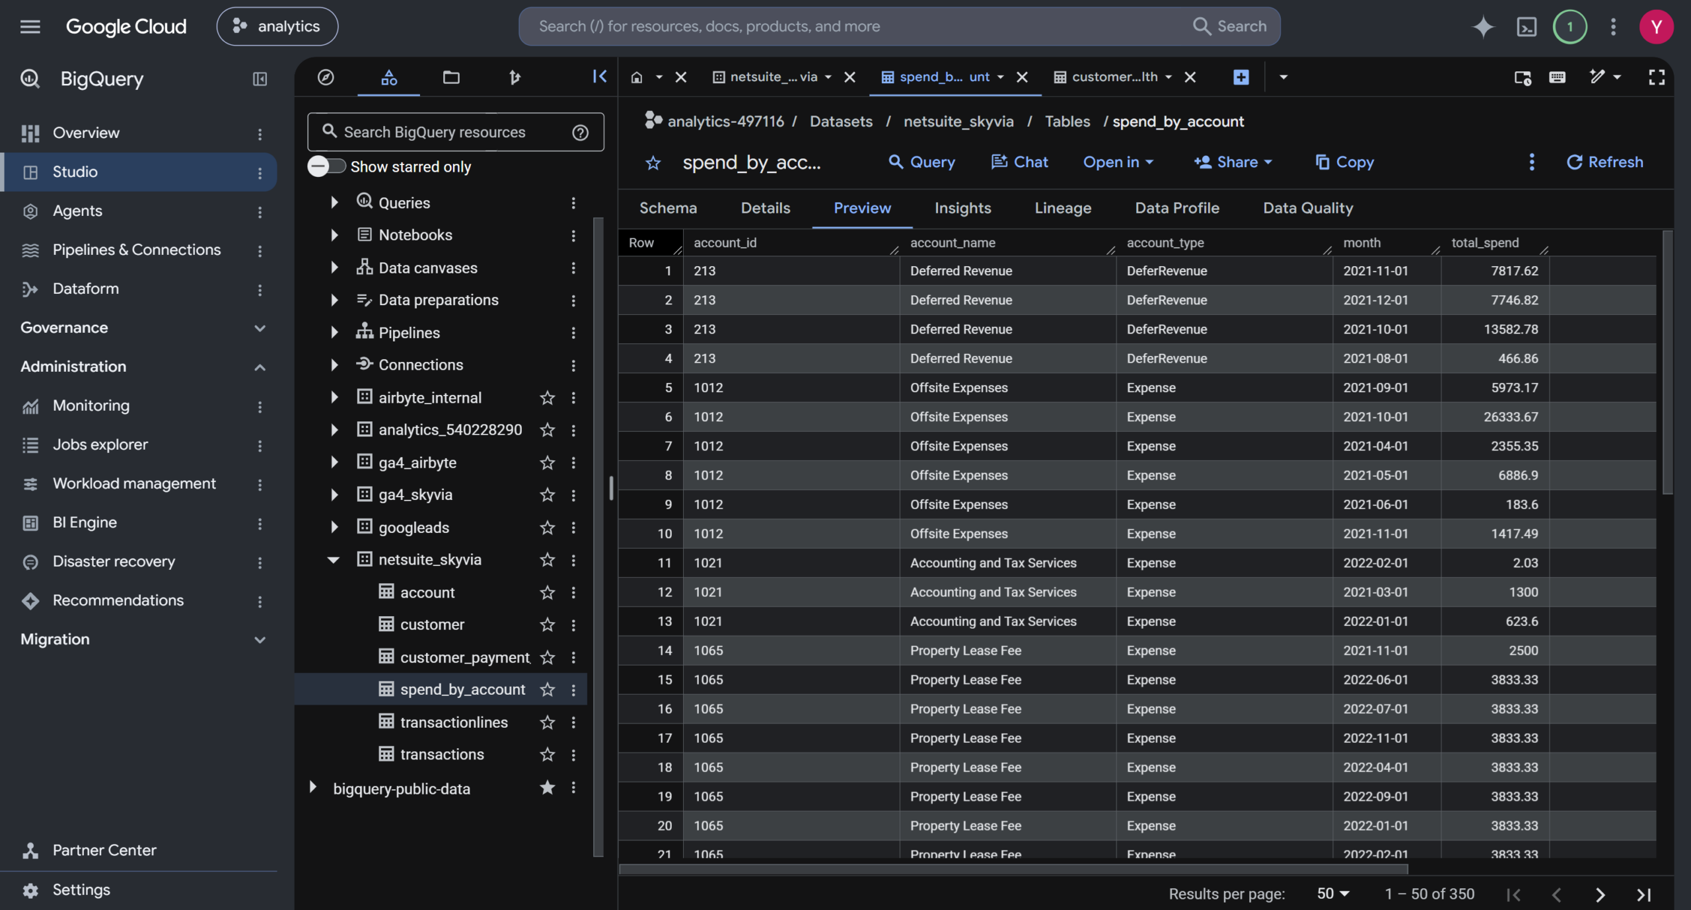
Task: Close the customer...lth tab
Action: (x=1190, y=77)
